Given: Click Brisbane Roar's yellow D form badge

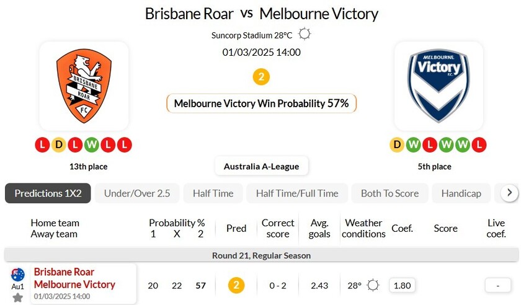Looking at the screenshot, I should pos(59,145).
